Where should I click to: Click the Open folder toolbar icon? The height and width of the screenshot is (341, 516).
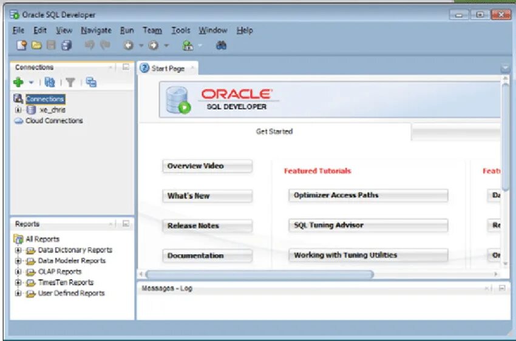[x=36, y=45]
